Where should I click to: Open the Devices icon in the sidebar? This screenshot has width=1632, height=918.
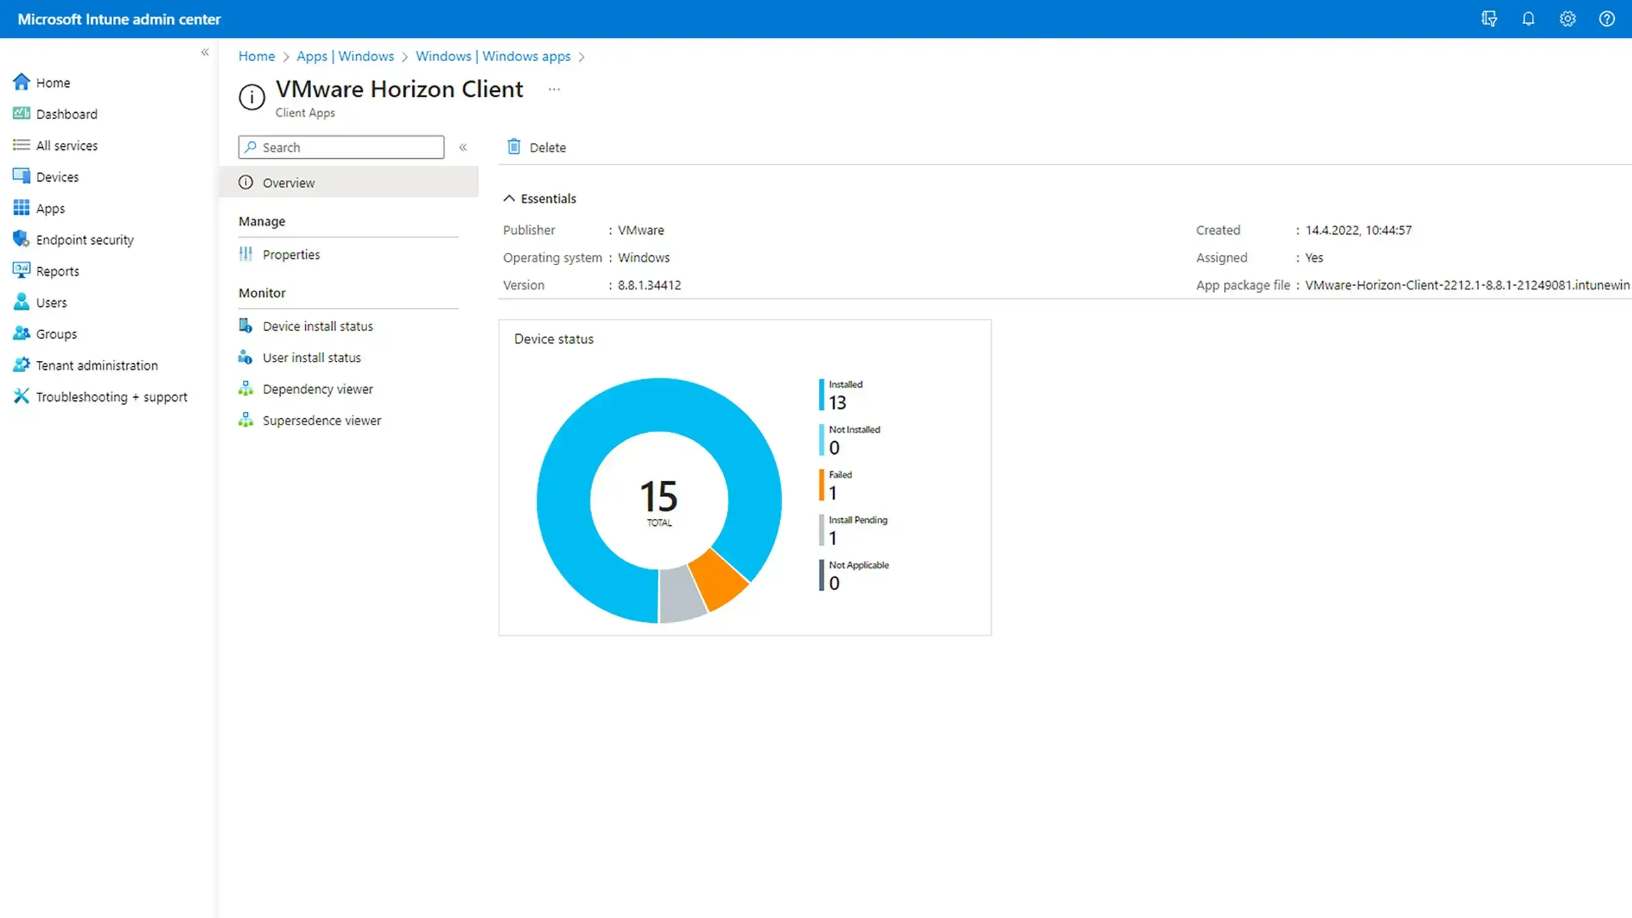tap(21, 176)
